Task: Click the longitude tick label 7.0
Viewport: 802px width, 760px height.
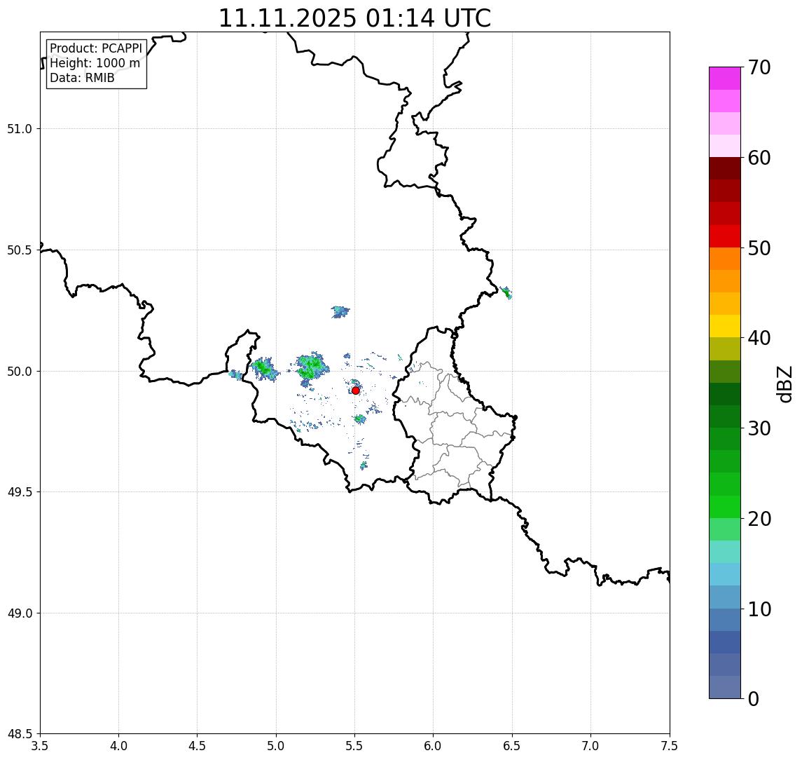Action: pos(591,746)
